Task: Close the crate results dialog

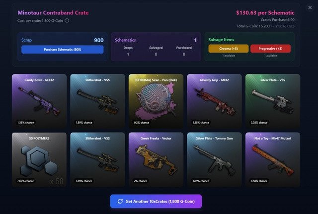Action: coord(310,7)
